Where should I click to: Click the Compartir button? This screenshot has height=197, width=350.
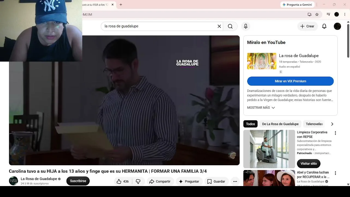click(x=160, y=181)
